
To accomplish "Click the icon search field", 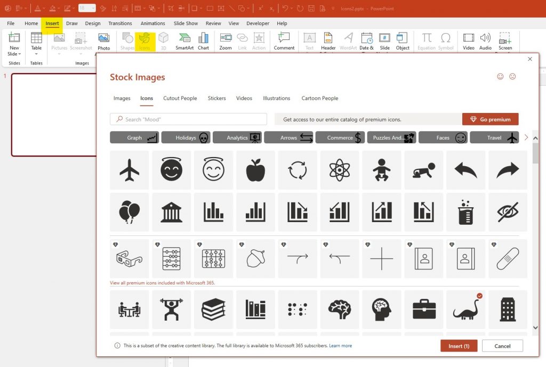I will pos(188,119).
